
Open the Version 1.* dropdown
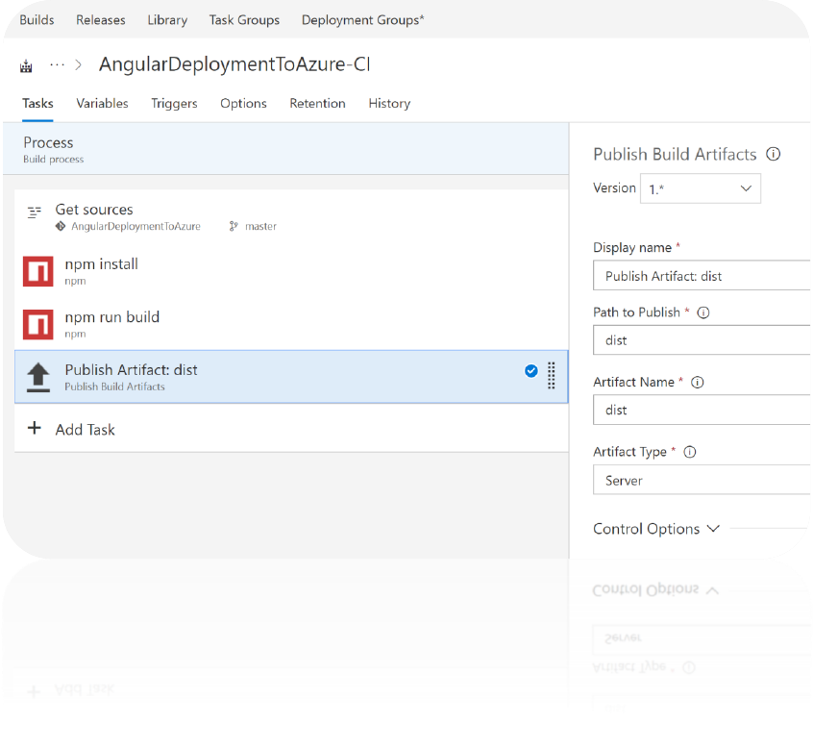pos(699,188)
